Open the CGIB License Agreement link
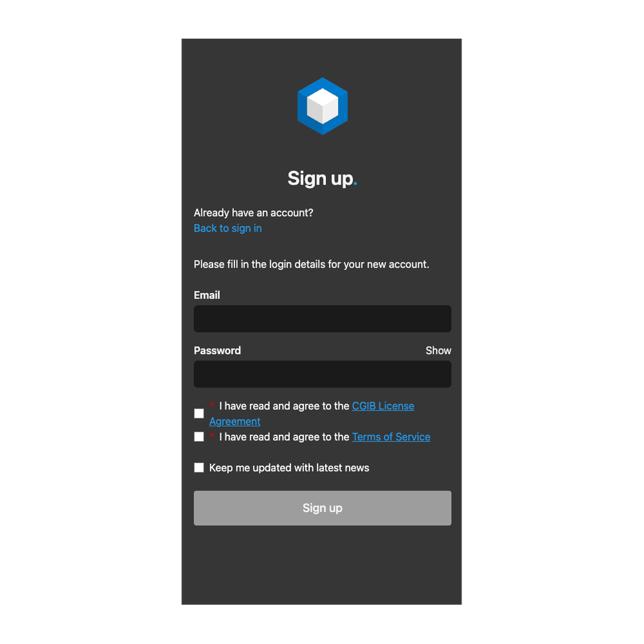This screenshot has width=644, height=644. coord(383,406)
